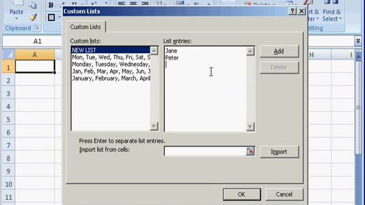Click the Help question mark button
The width and height of the screenshot is (365, 205).
pyautogui.click(x=293, y=11)
